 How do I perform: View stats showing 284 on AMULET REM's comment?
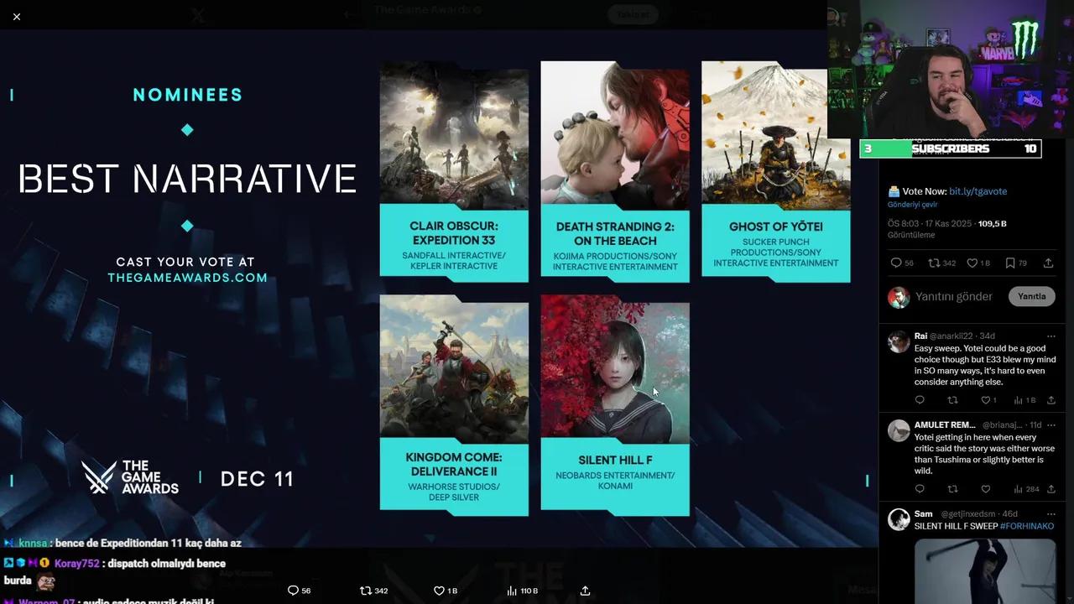1026,489
